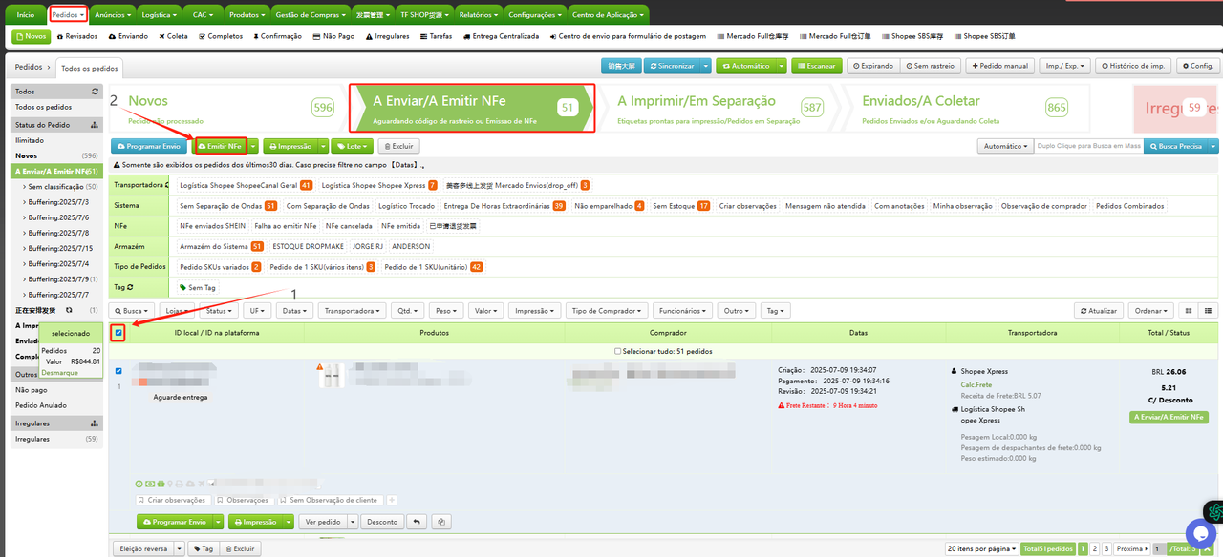Viewport: 1223px width, 557px height.
Task: Click the Emitir NFe button
Action: (219, 146)
